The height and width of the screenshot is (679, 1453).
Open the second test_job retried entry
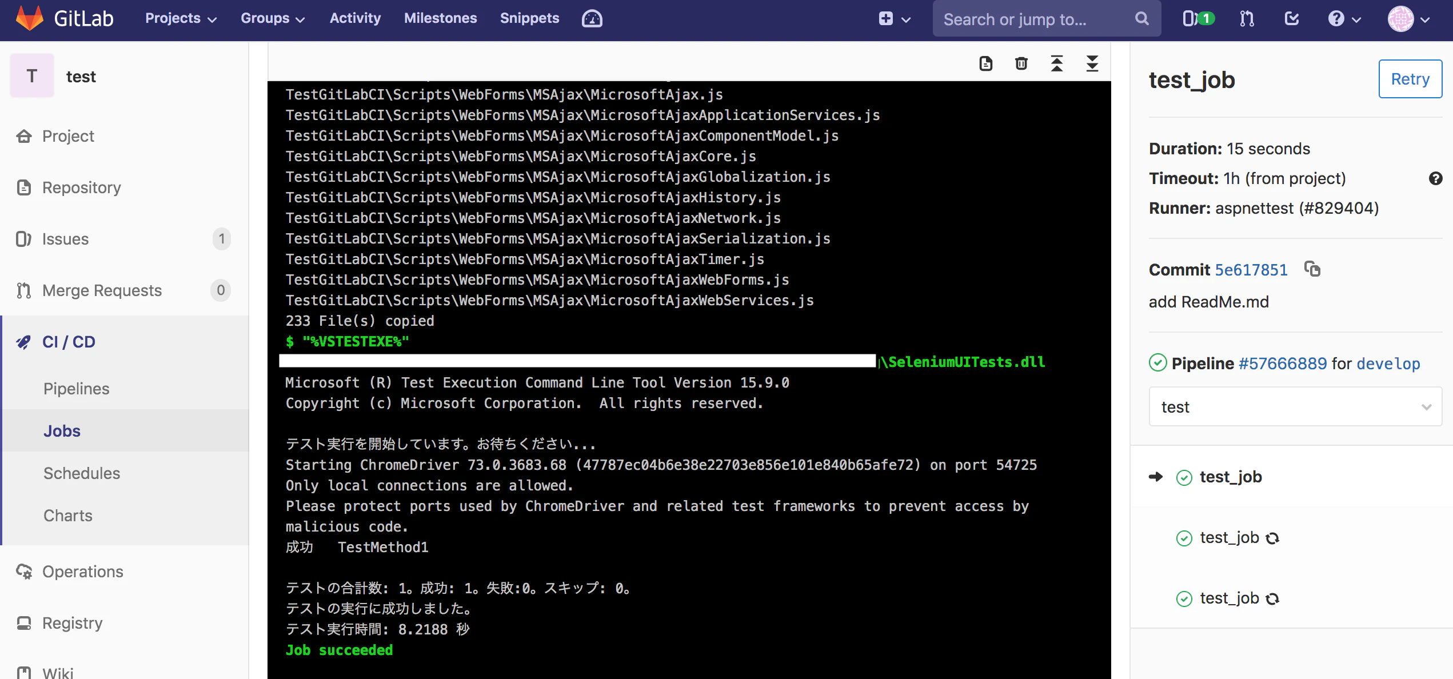click(1230, 538)
